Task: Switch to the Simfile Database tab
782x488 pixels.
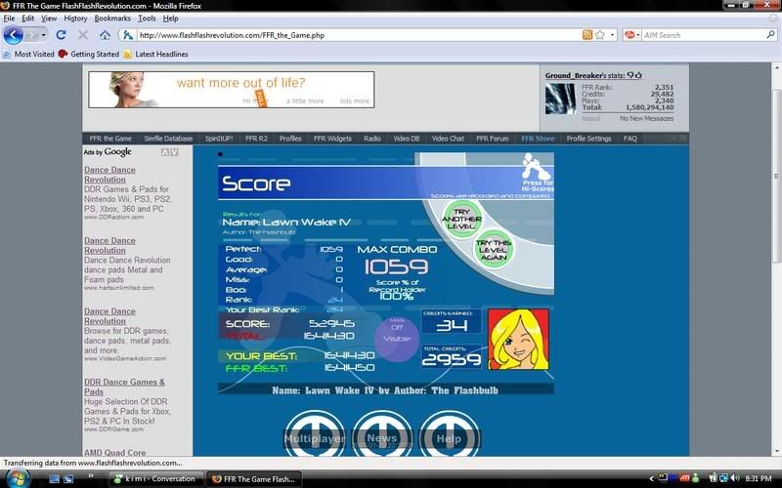Action: point(168,139)
